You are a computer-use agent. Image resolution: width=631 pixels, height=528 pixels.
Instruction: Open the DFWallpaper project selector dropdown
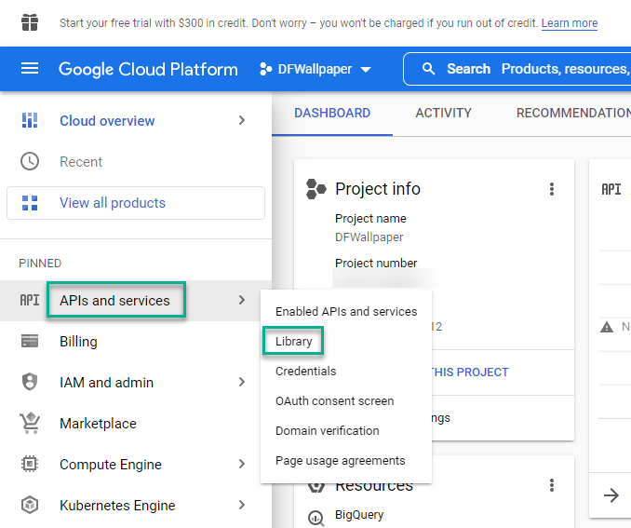point(315,69)
